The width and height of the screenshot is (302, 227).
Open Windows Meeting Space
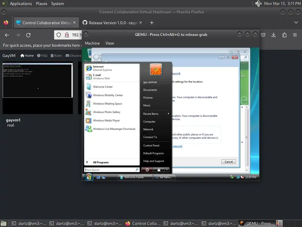pos(112,104)
